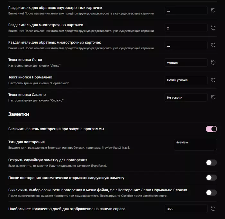Reset the reversed multiline card separator

(x=213, y=45)
